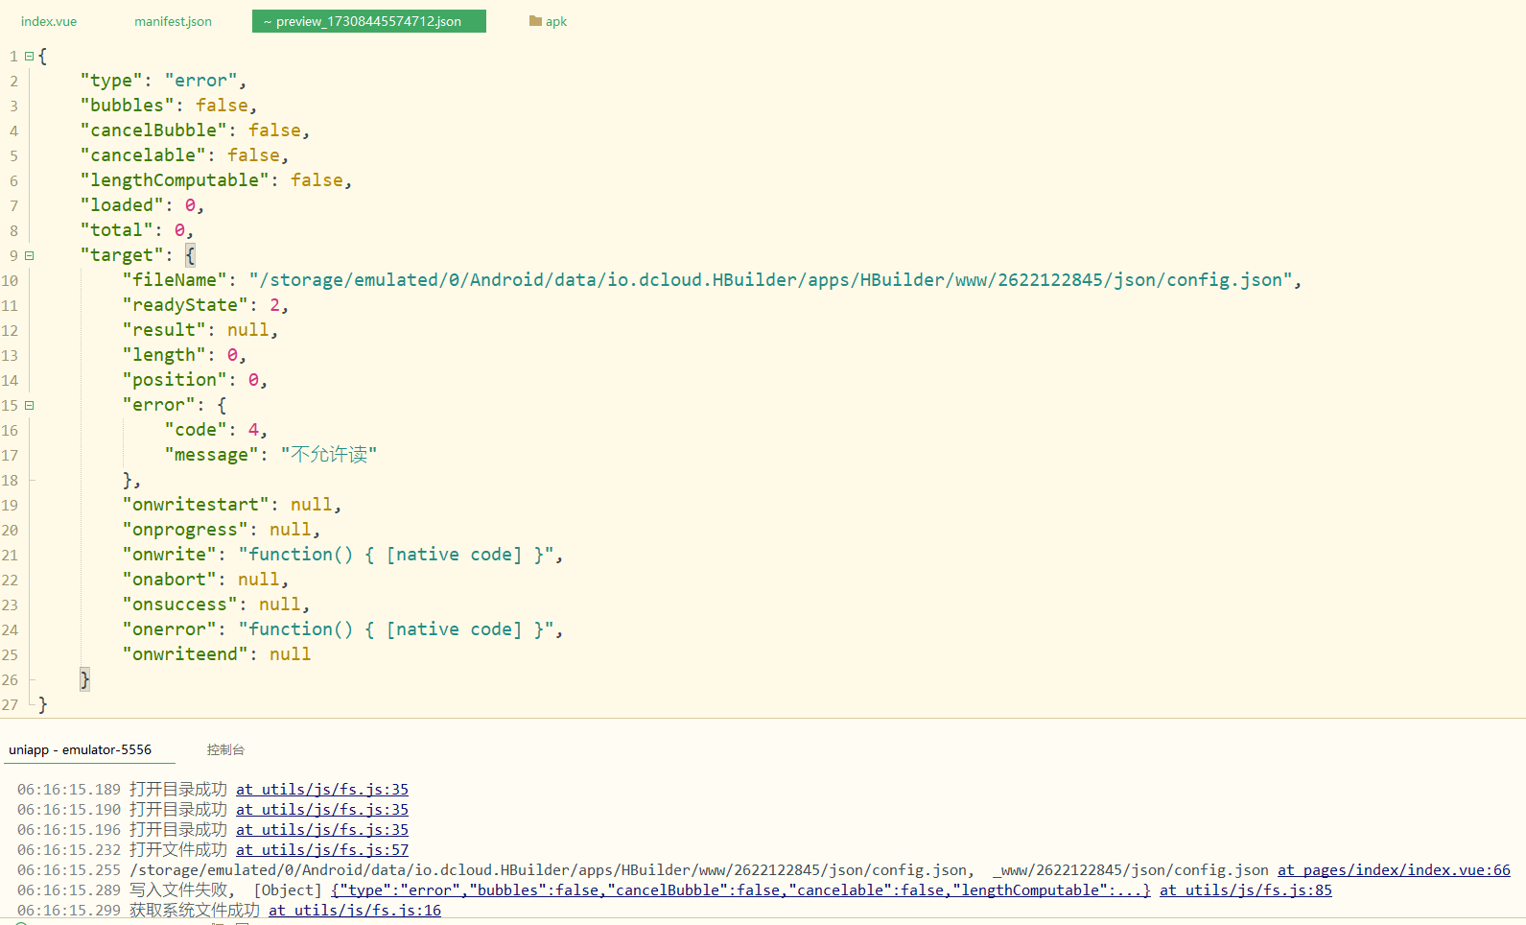Open link at utils/js/fs.js:85
The width and height of the screenshot is (1526, 925).
click(x=1246, y=890)
